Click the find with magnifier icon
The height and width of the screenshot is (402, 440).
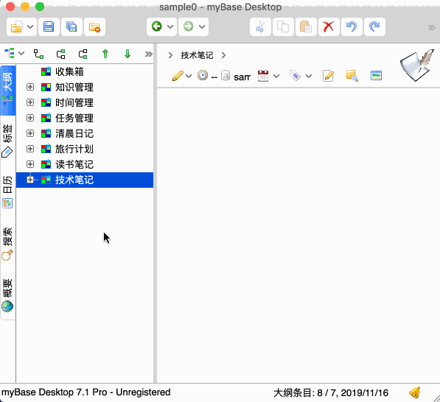[x=352, y=76]
